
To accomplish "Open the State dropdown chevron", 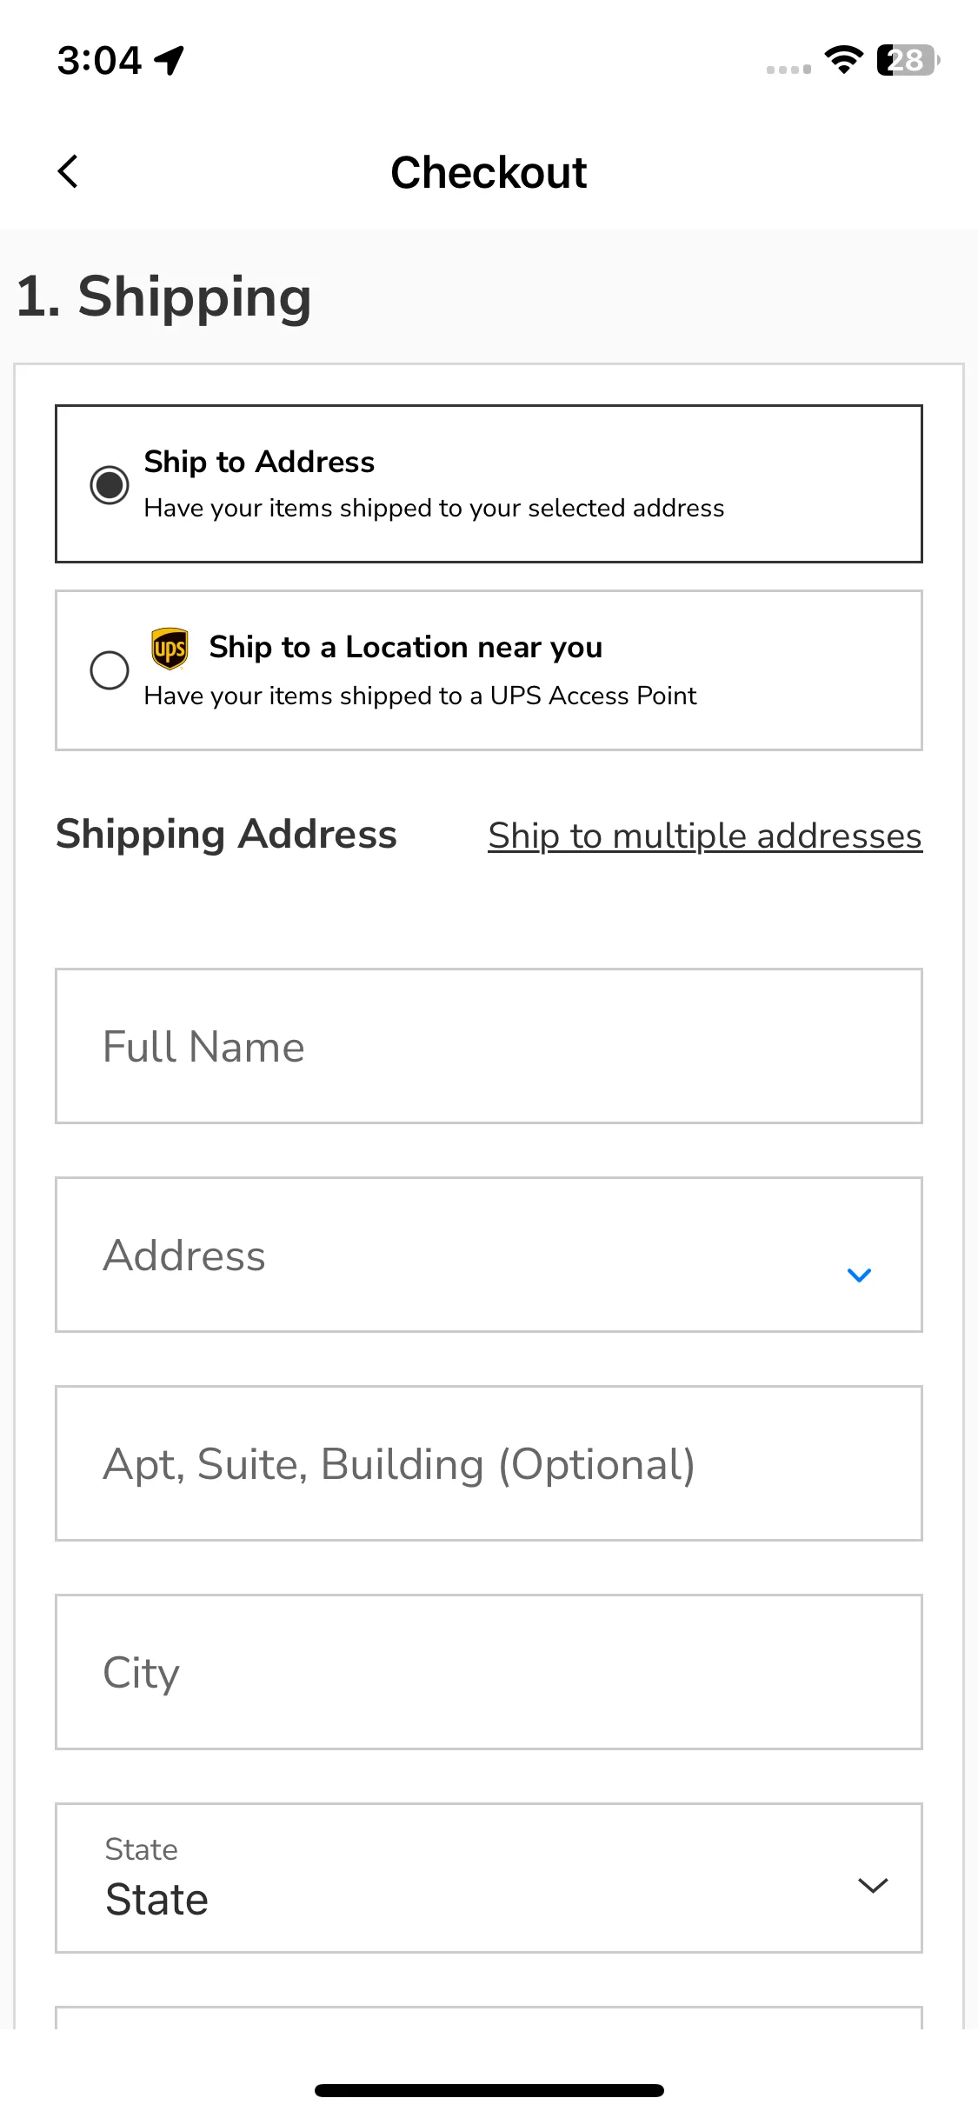I will click(873, 1885).
